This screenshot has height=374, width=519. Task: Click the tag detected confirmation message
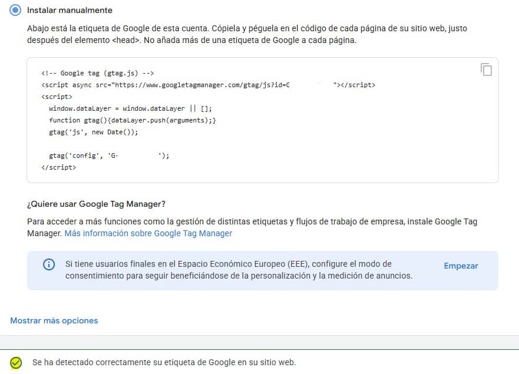tap(164, 362)
